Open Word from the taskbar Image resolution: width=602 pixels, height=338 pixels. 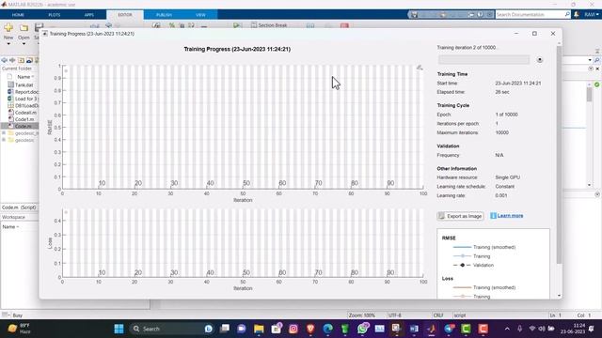[414, 329]
